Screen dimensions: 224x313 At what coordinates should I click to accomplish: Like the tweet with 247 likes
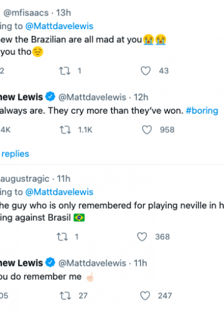click(145, 296)
